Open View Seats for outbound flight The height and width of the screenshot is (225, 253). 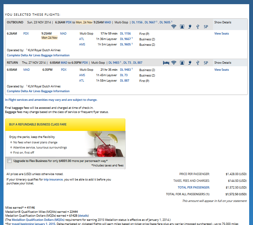tap(221, 34)
